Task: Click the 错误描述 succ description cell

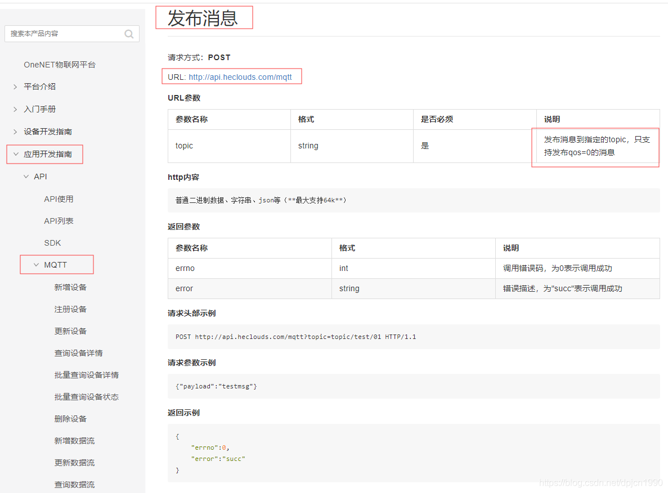Action: click(577, 288)
